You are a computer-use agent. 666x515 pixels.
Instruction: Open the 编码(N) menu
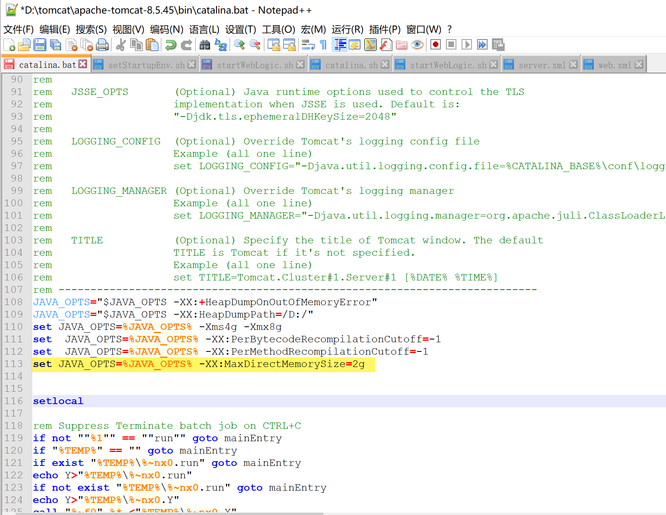tap(166, 30)
